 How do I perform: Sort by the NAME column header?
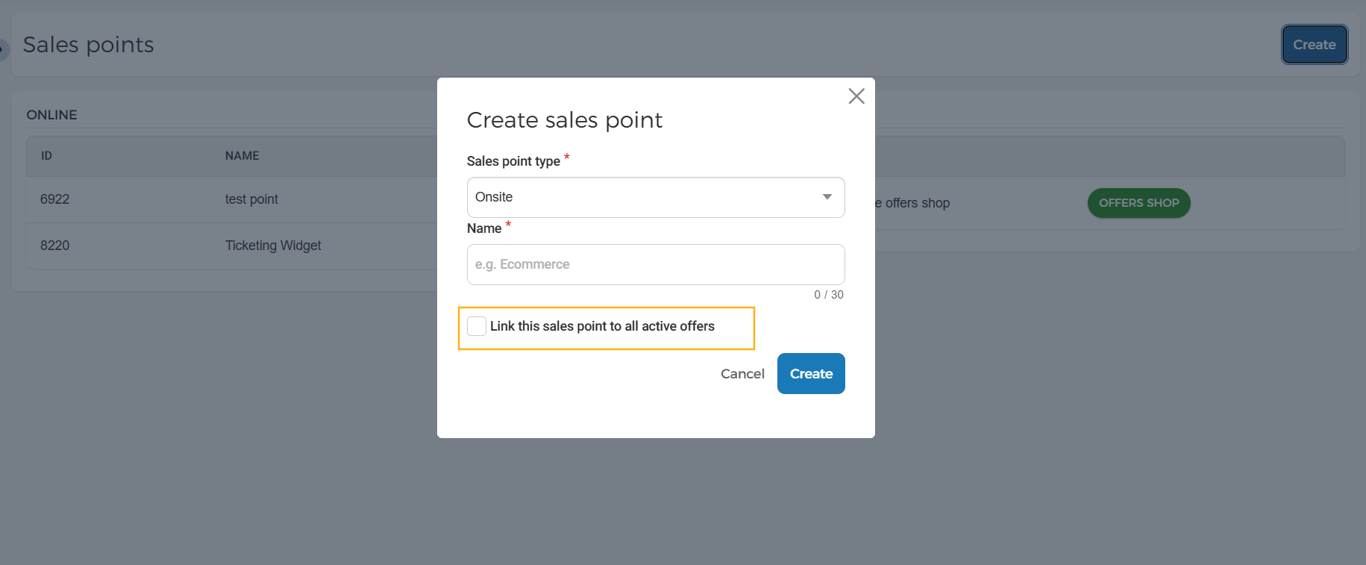(x=242, y=156)
